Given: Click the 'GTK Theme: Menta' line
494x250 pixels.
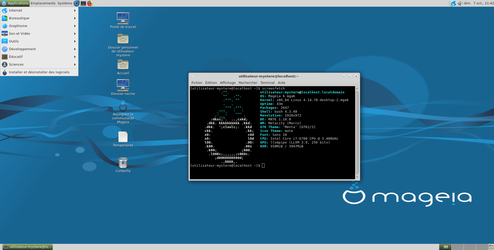Looking at the screenshot, I should coord(288,127).
